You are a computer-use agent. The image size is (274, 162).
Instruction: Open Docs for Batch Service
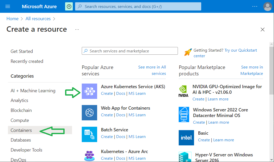120,137
